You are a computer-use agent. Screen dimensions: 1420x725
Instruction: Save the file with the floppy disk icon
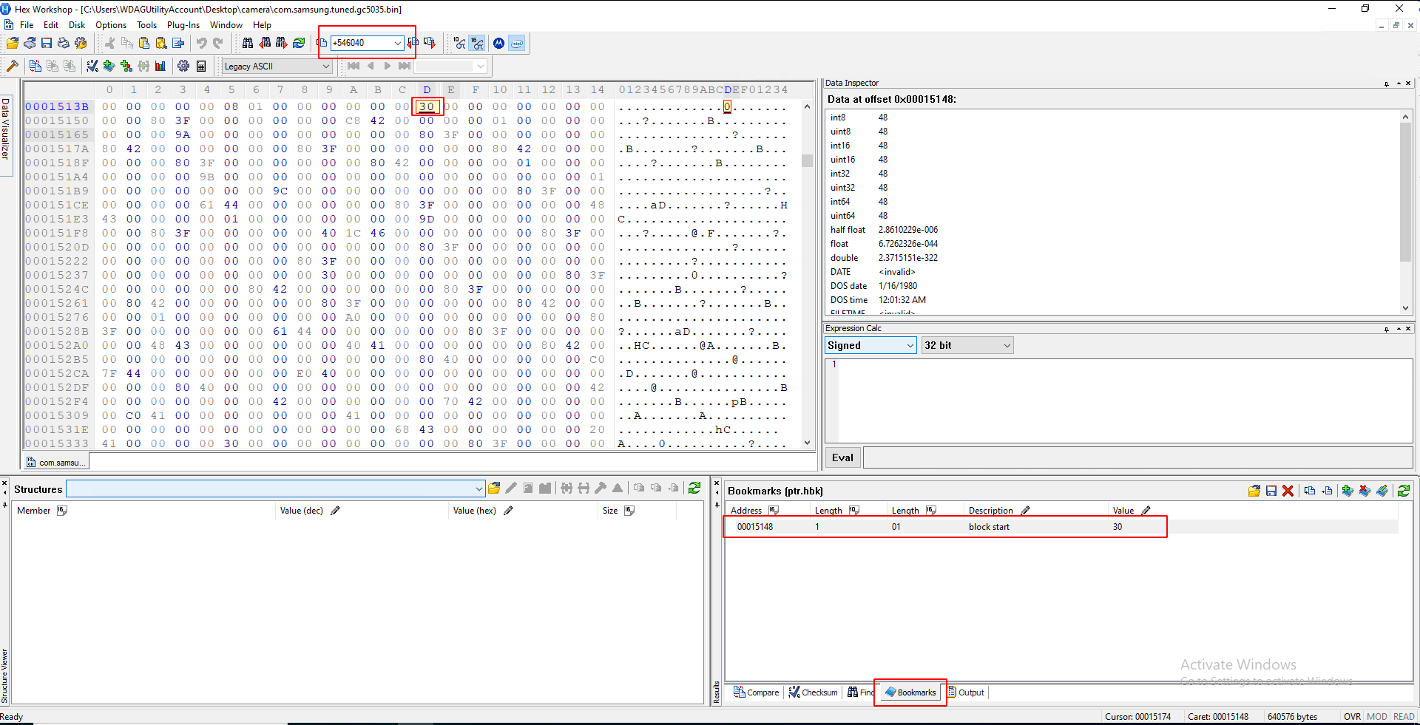[x=47, y=43]
